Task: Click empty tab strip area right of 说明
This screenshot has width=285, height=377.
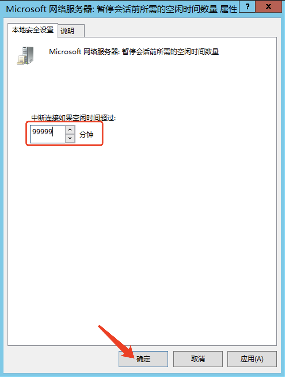Action: [x=180, y=31]
